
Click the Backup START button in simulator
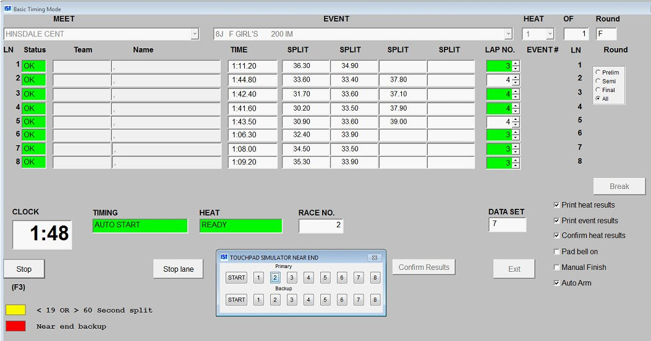coord(236,300)
